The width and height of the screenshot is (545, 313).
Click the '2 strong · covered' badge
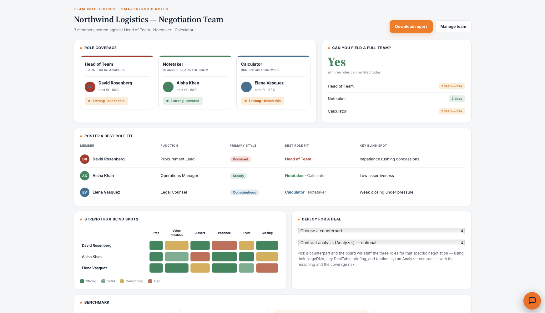click(x=183, y=101)
